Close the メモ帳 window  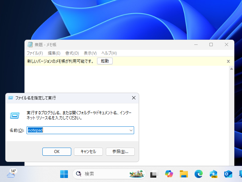(x=227, y=44)
